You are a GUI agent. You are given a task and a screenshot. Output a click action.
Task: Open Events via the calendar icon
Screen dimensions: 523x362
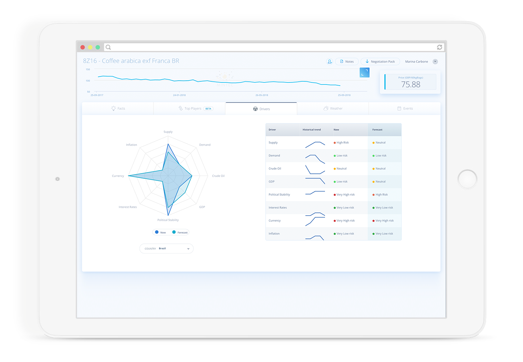point(399,108)
